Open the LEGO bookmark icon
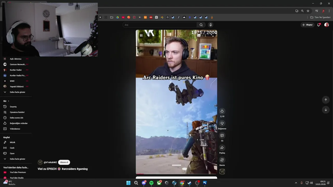 tap(151, 17)
